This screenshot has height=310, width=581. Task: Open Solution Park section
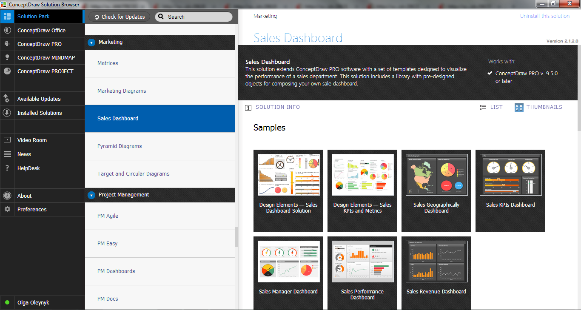click(42, 17)
